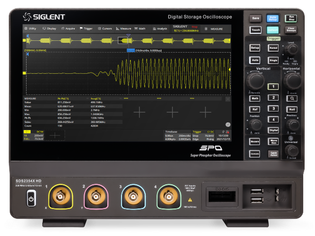Open the Trigger descriptor box
The width and height of the screenshot is (315, 236).
click(x=203, y=136)
